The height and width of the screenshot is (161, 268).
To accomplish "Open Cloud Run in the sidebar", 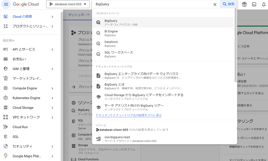I will click(20, 127).
